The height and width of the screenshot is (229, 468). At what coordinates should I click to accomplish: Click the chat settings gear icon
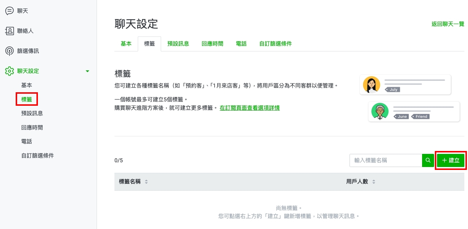click(x=9, y=71)
